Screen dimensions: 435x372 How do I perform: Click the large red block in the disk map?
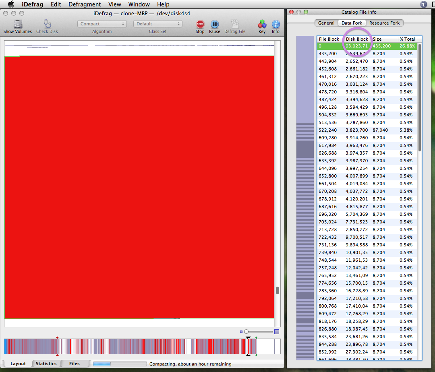pos(139,187)
